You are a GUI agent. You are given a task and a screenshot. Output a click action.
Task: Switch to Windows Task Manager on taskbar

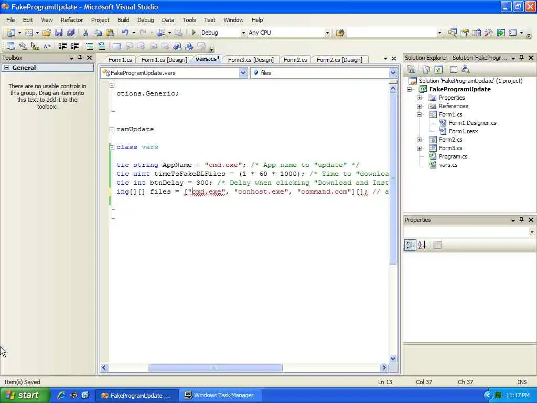point(221,395)
